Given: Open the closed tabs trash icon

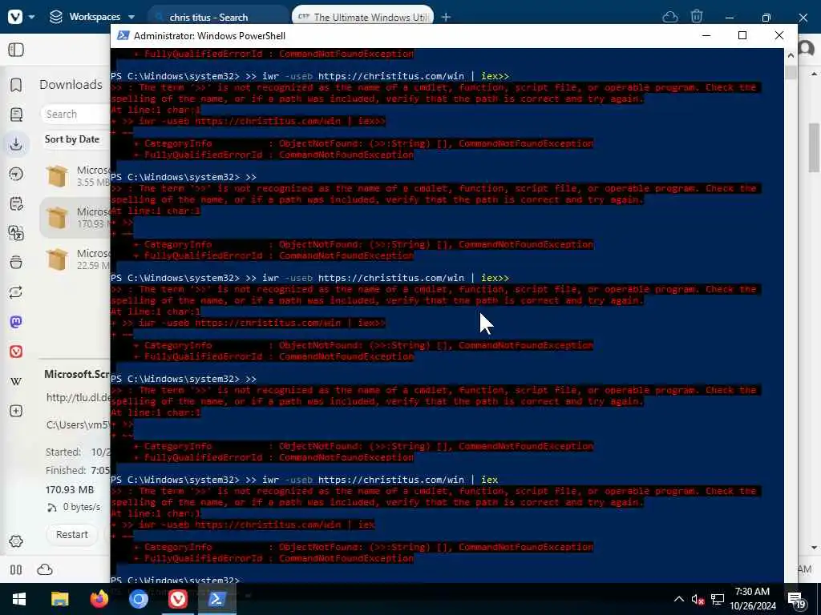Looking at the screenshot, I should point(697,17).
